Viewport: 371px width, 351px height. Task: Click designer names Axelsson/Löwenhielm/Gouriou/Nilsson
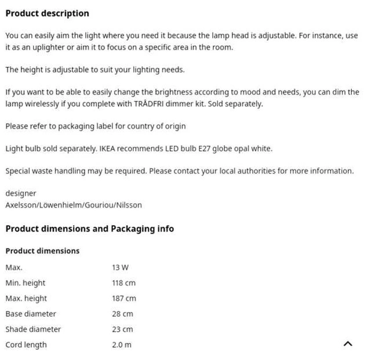(x=74, y=205)
